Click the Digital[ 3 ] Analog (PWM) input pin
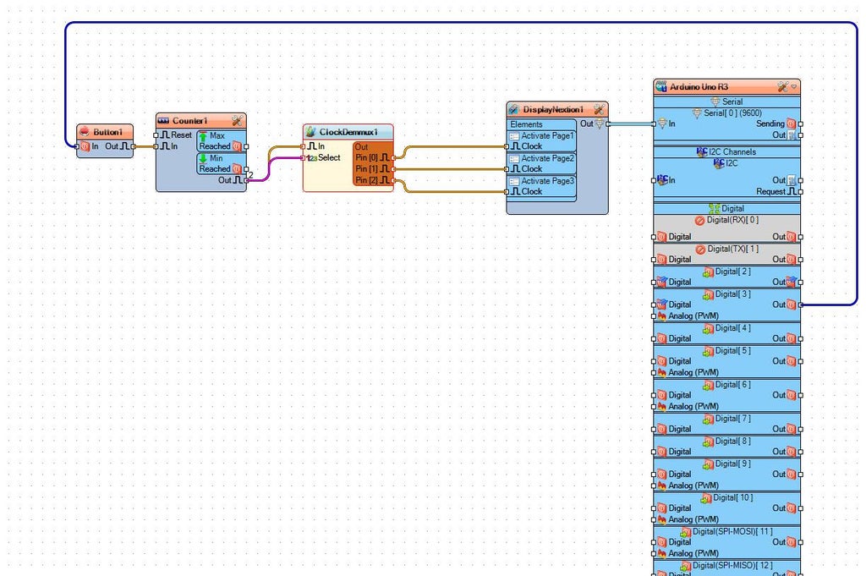Image resolution: width=866 pixels, height=576 pixels. point(654,316)
